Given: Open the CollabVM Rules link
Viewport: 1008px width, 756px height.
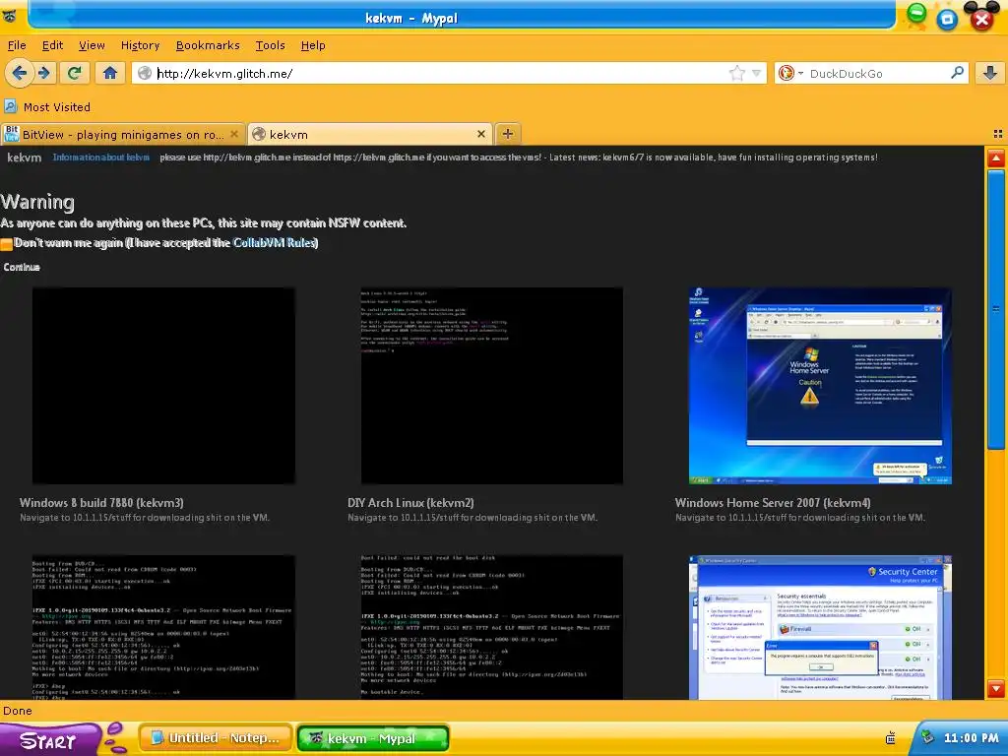Looking at the screenshot, I should pyautogui.click(x=274, y=242).
